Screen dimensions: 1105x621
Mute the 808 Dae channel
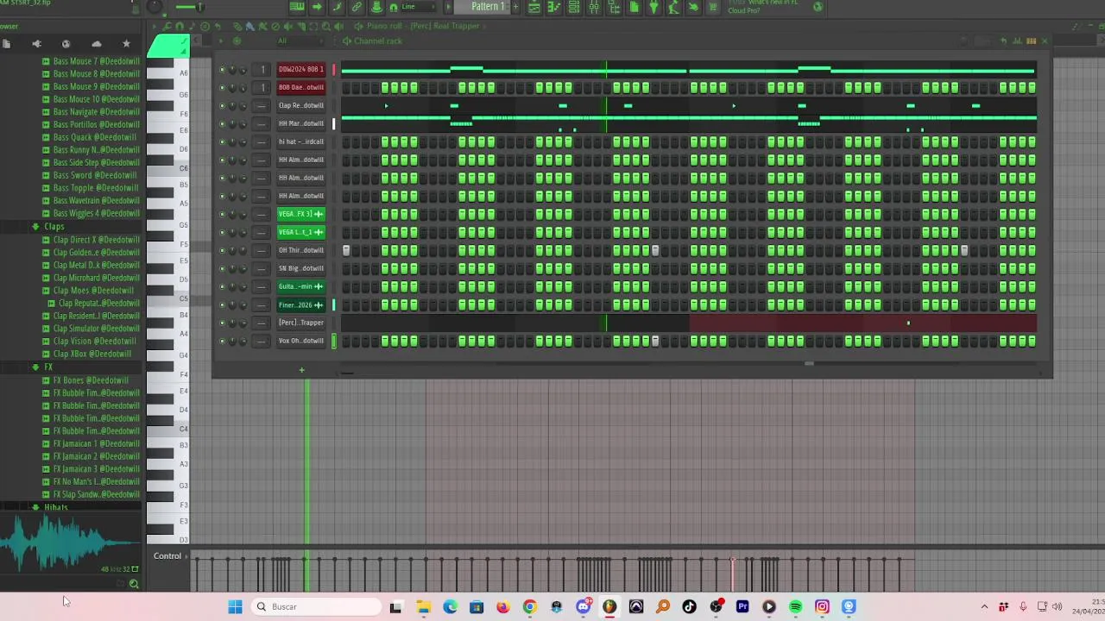pos(222,87)
